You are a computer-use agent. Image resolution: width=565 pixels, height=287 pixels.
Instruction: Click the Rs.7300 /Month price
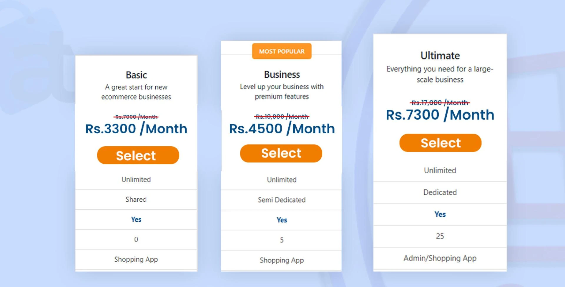coord(440,115)
